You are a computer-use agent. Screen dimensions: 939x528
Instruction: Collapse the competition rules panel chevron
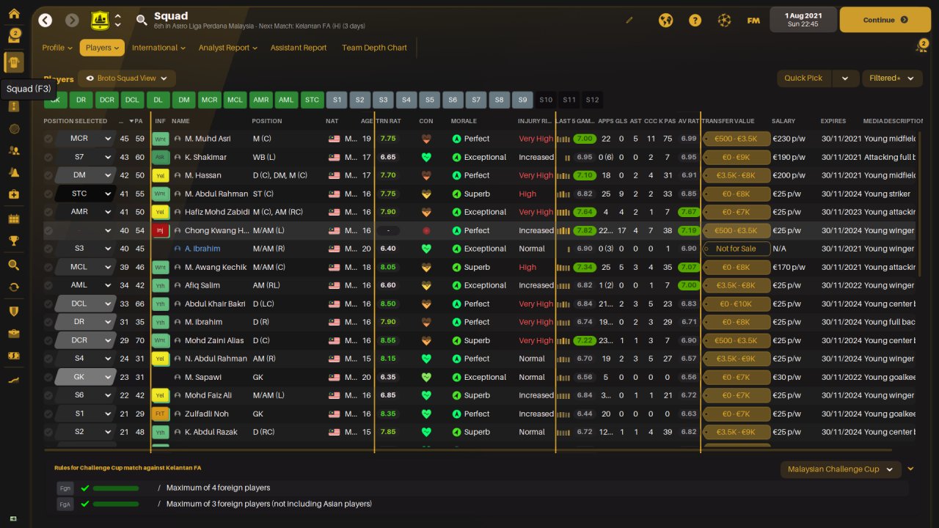pos(911,469)
